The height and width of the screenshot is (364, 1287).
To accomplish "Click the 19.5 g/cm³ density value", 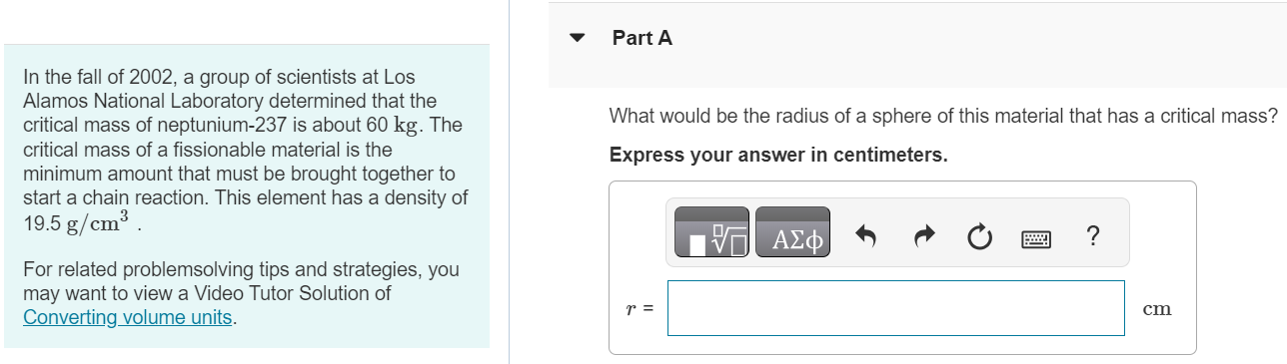I will point(80,221).
